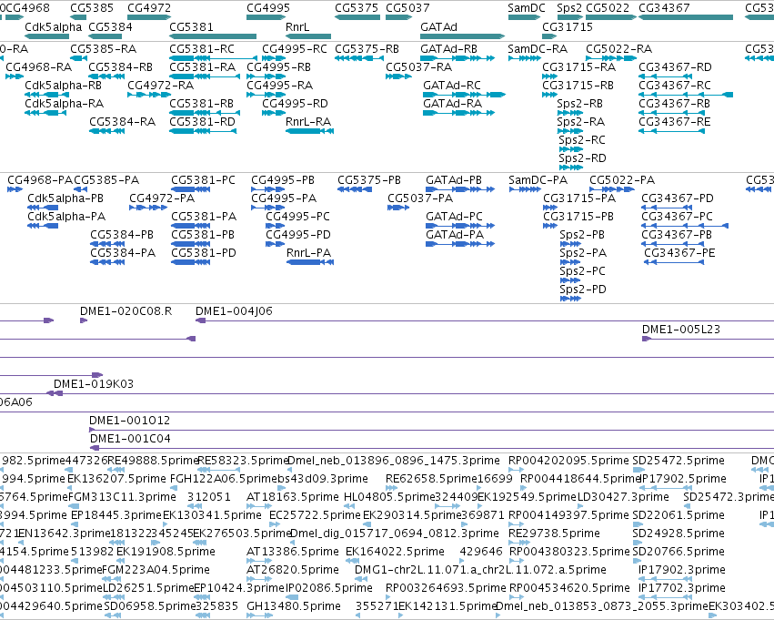Click the 'CG4972' gene label

149,8
